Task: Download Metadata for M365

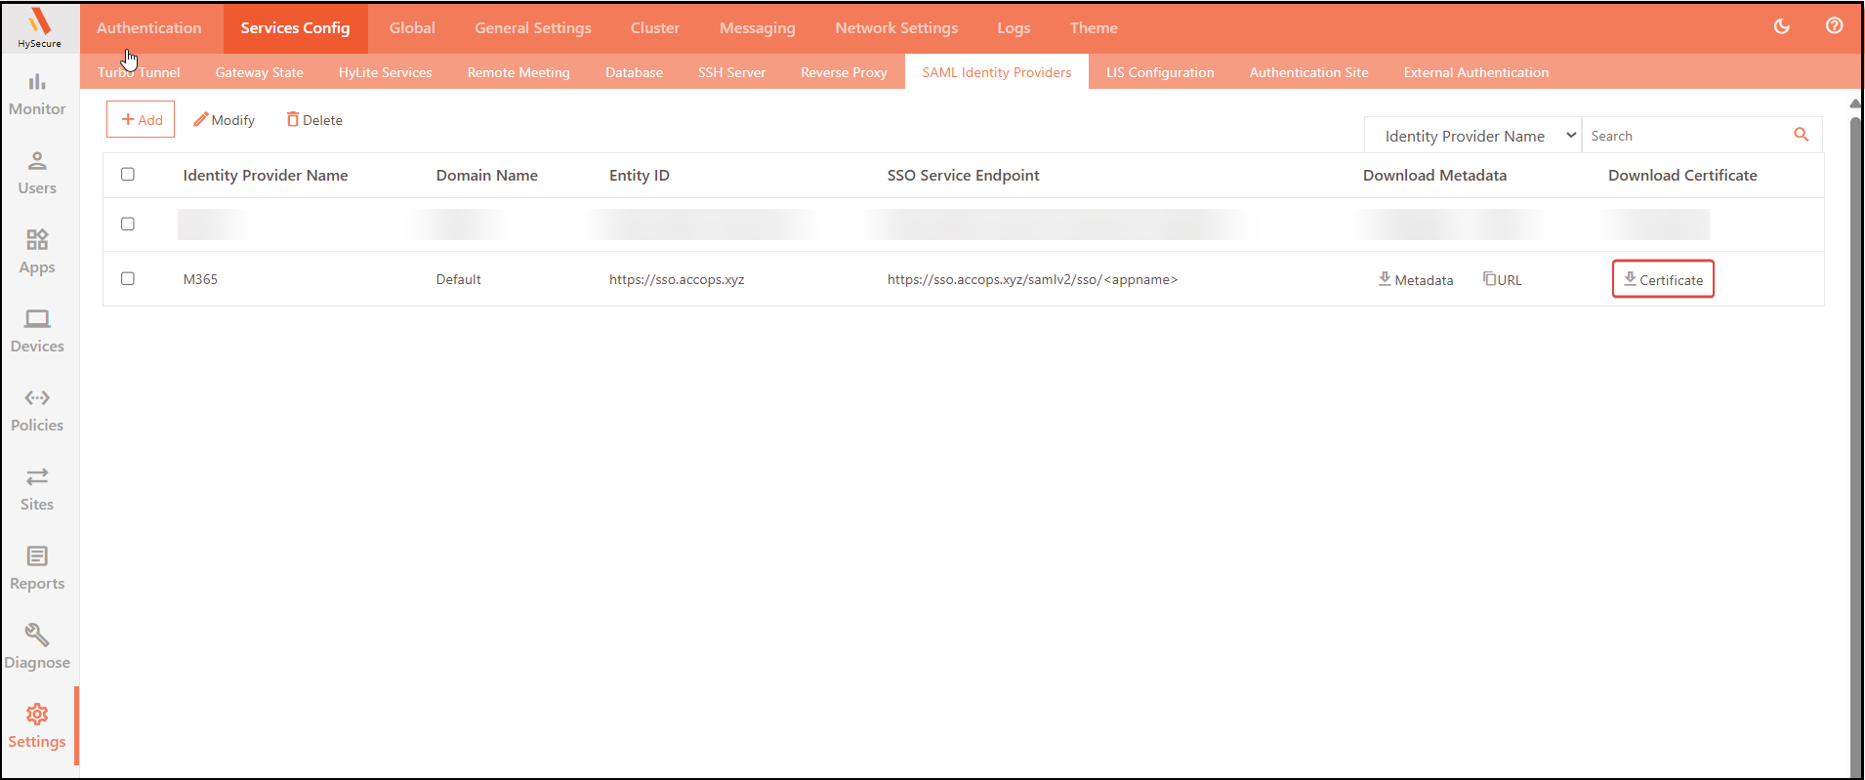Action: coord(1415,280)
